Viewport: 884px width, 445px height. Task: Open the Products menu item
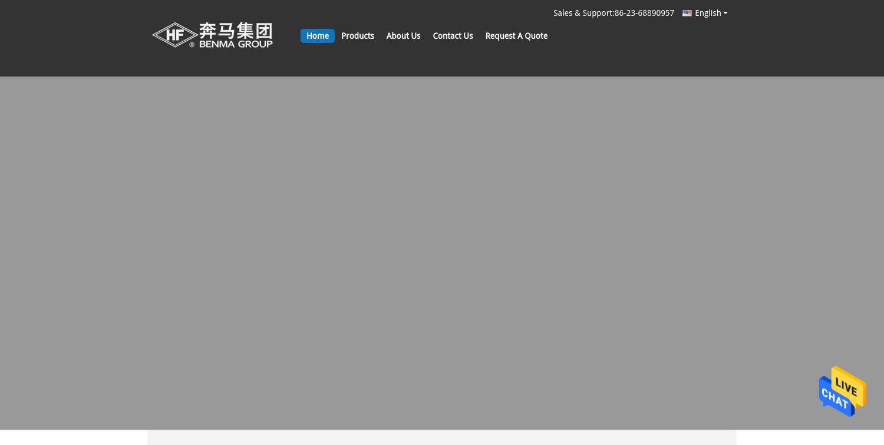[357, 36]
